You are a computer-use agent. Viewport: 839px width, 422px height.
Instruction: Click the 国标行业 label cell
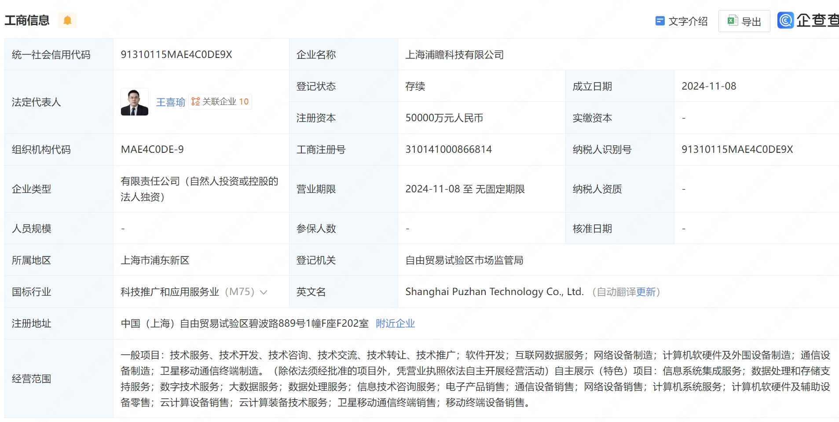59,292
